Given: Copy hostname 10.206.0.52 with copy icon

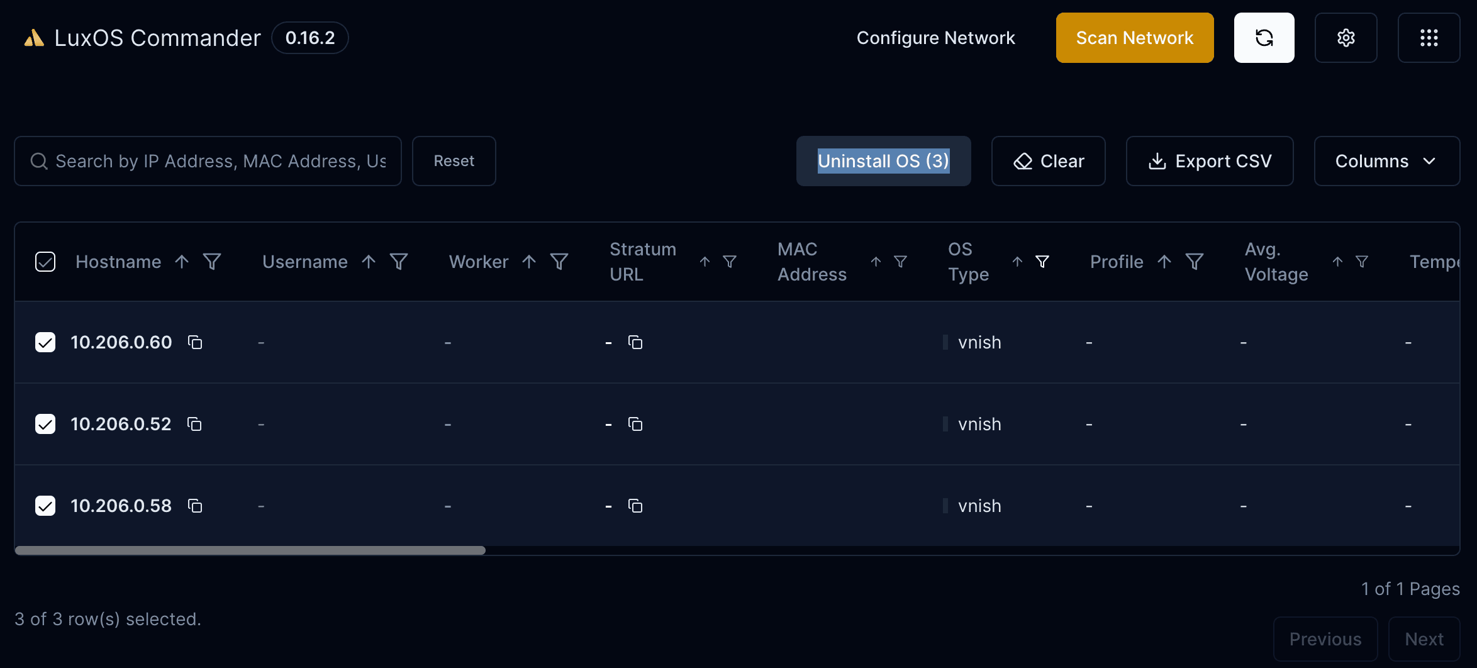Looking at the screenshot, I should point(194,424).
